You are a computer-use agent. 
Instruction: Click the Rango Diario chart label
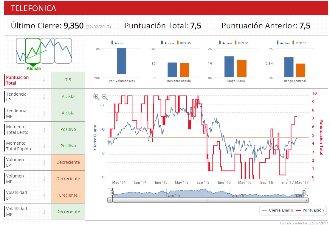click(x=236, y=81)
